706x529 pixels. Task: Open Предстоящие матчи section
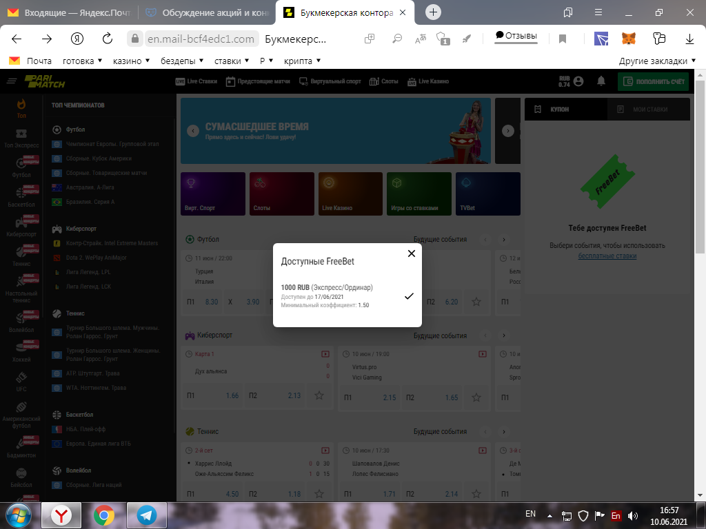tap(258, 81)
